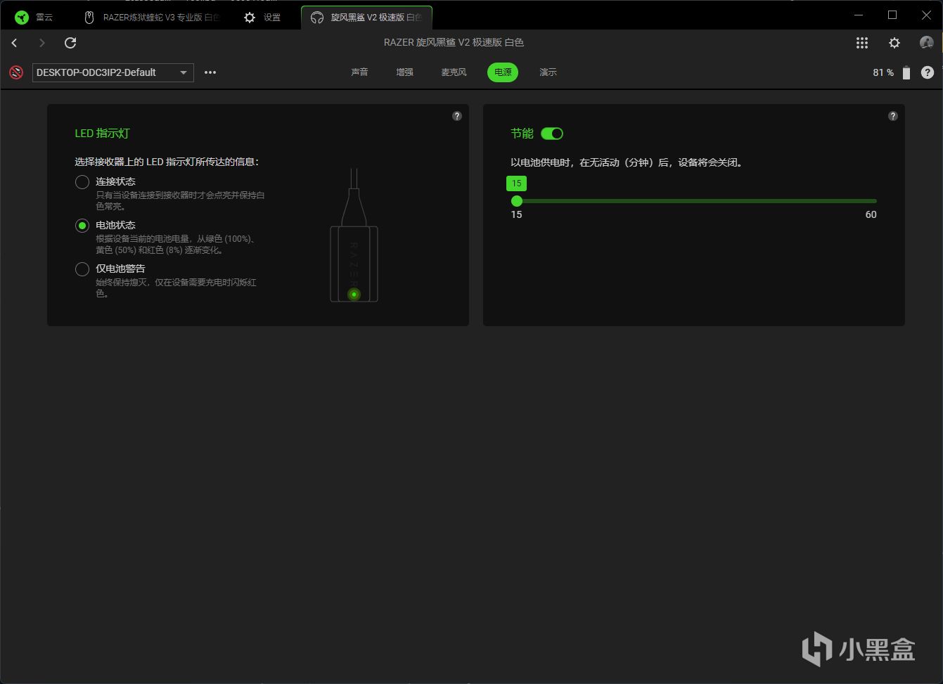Click the 节能 heading text
Viewport: 943px width, 684px height.
[522, 134]
